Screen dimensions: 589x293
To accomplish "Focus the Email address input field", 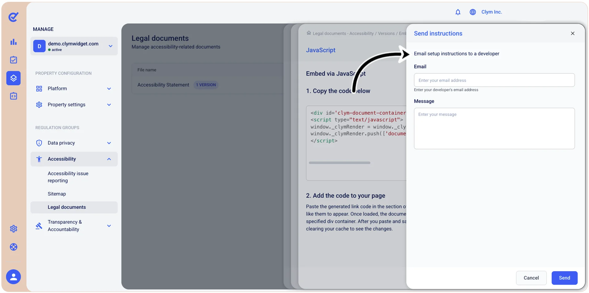I will [494, 80].
